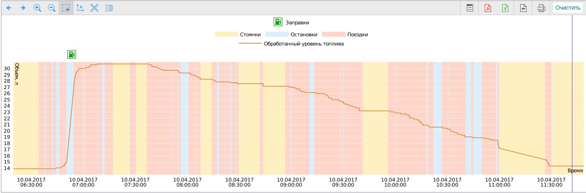Zoom out with the magnifier minus icon
The image size is (586, 193).
coord(52,8)
